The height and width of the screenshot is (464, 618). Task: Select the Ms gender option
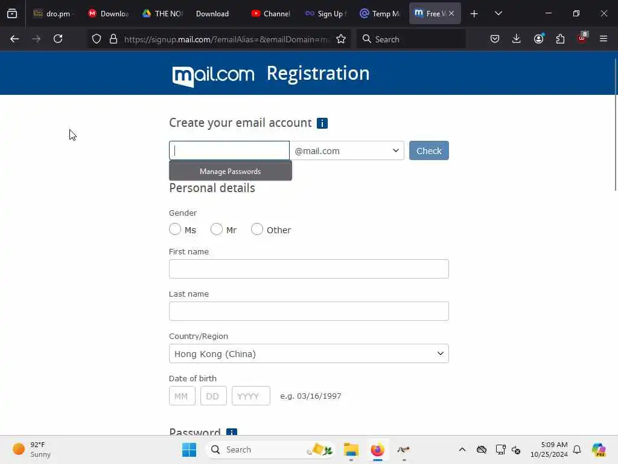(175, 229)
